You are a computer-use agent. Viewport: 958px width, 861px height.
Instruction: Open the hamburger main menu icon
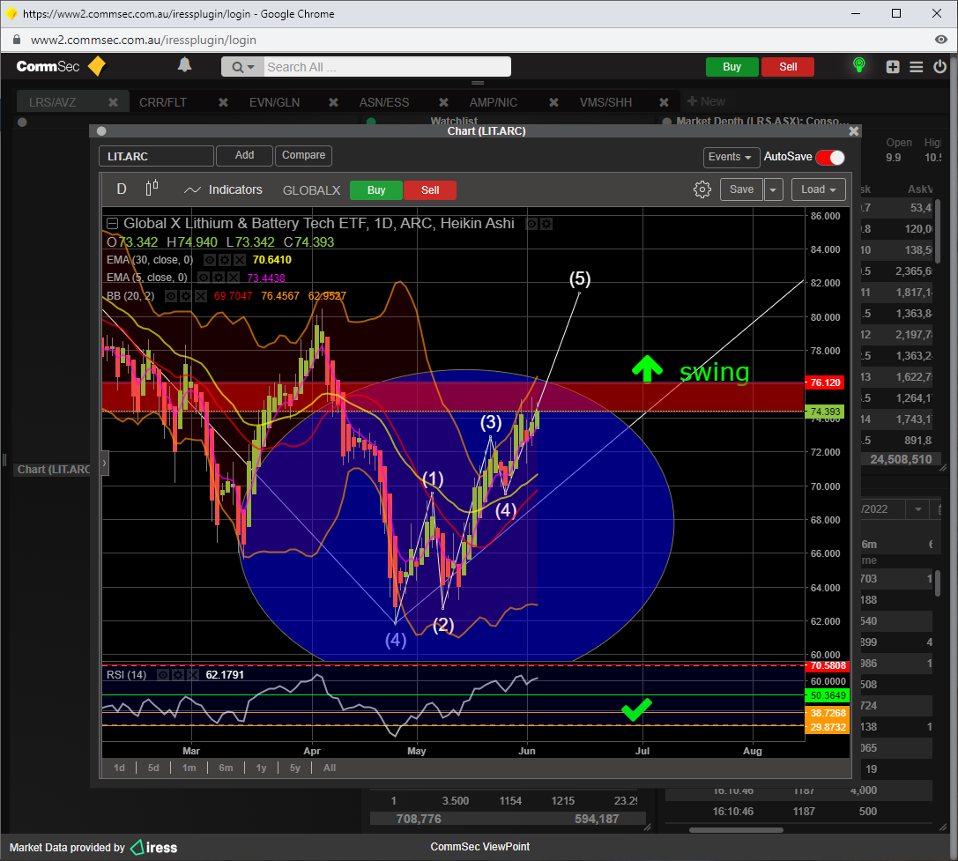click(x=917, y=67)
